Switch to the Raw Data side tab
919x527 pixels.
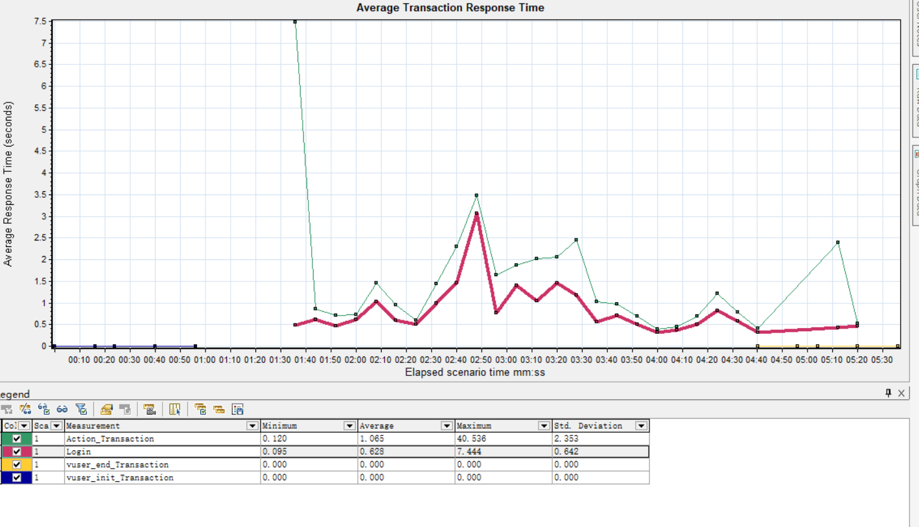916,100
